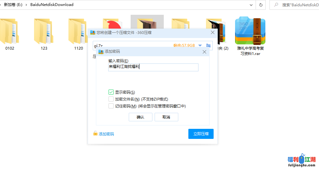Enable the 加密文件名 checkbox
Image resolution: width=319 pixels, height=170 pixels.
click(111, 99)
